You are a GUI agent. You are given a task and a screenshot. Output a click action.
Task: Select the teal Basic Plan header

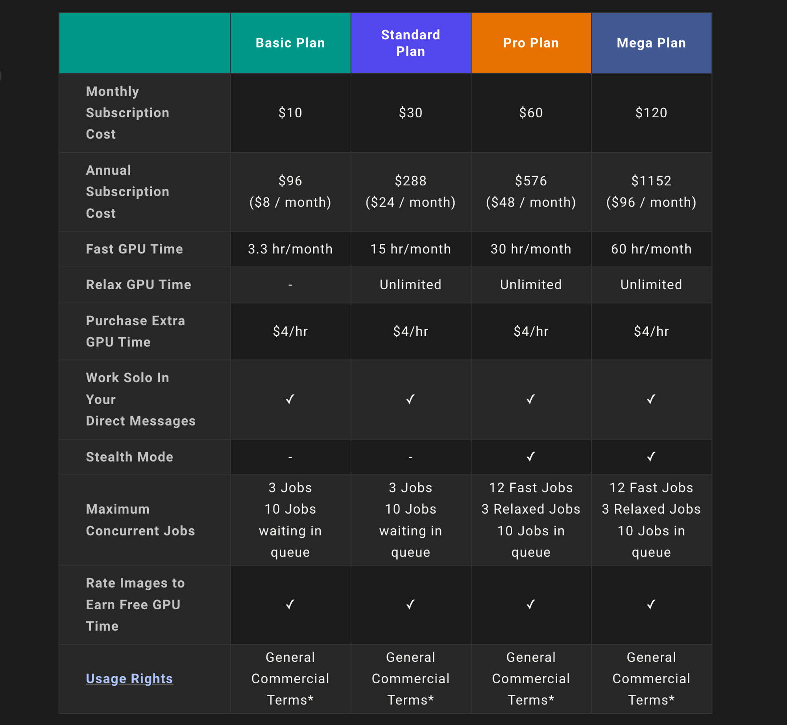tap(290, 43)
